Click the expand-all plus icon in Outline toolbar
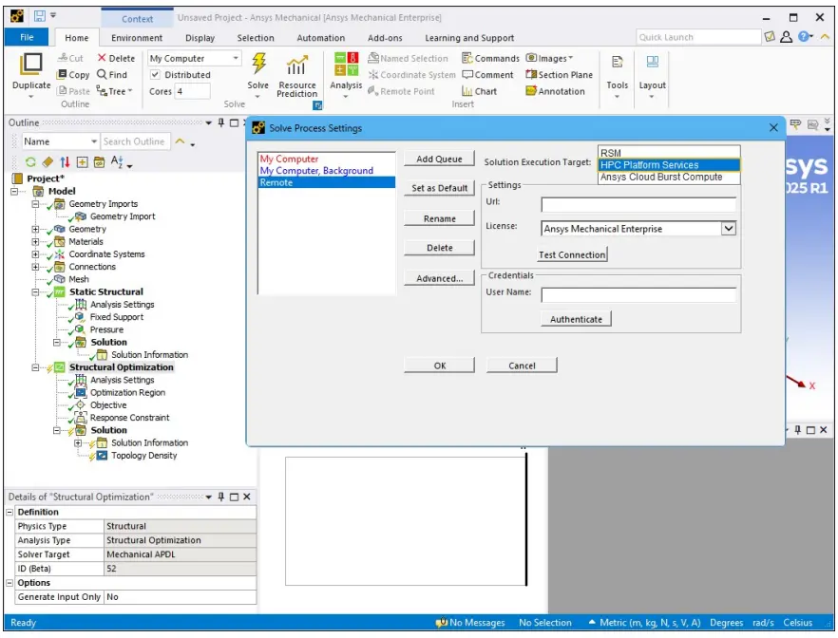 82,161
